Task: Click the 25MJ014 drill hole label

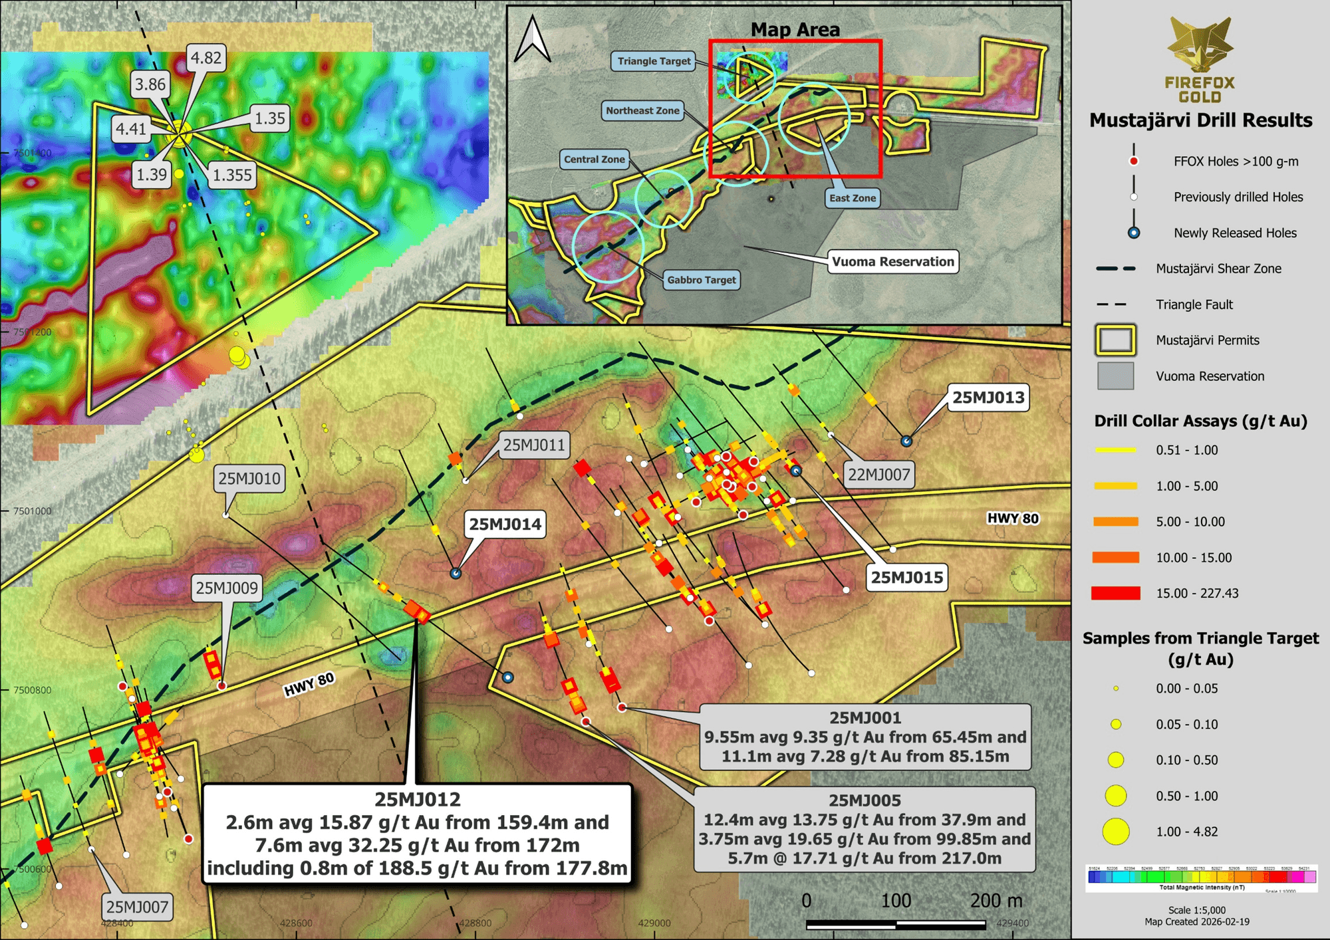Action: point(505,524)
